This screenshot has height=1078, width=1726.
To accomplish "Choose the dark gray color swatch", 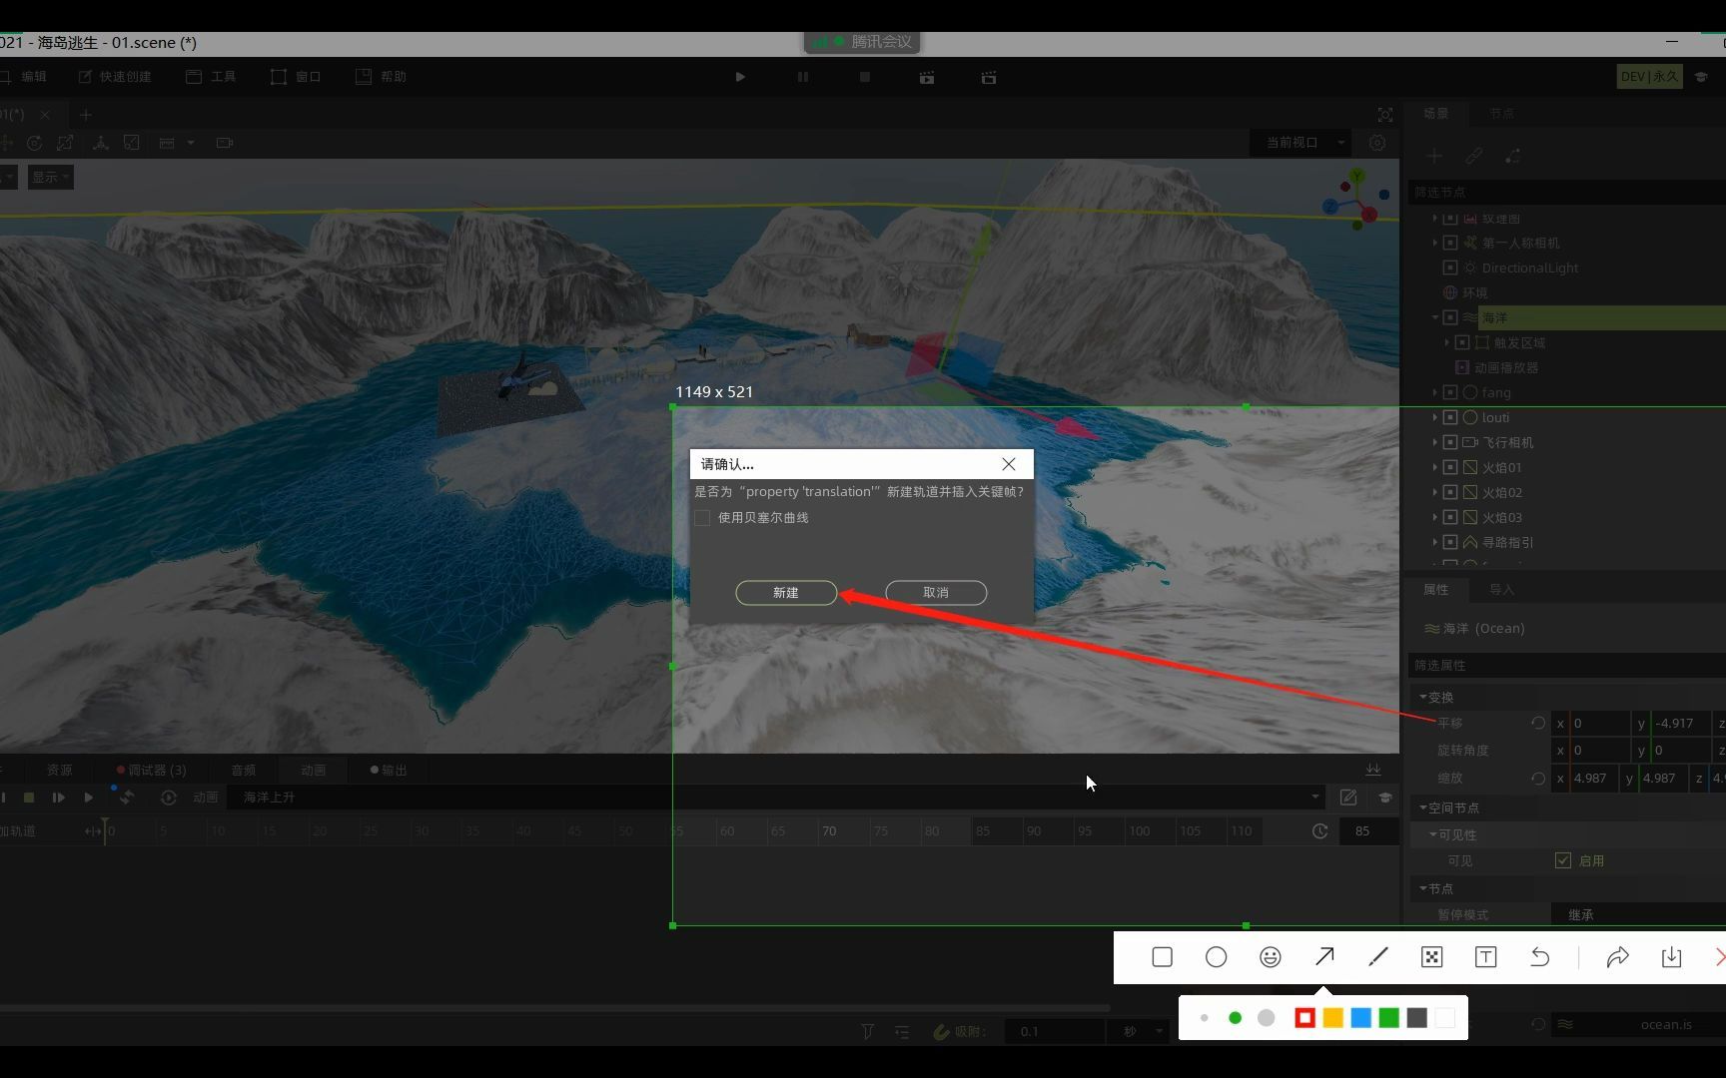I will click(1416, 1017).
